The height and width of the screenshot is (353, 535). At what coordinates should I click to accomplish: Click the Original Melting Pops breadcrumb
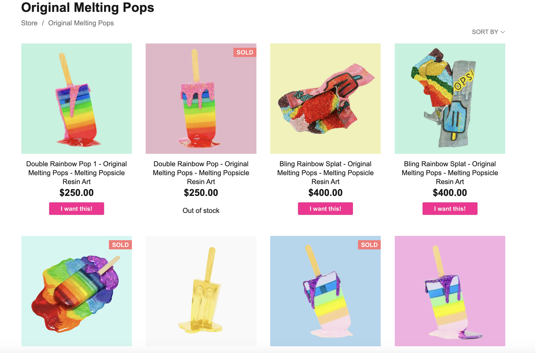(81, 23)
